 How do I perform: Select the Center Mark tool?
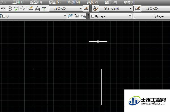10,8
